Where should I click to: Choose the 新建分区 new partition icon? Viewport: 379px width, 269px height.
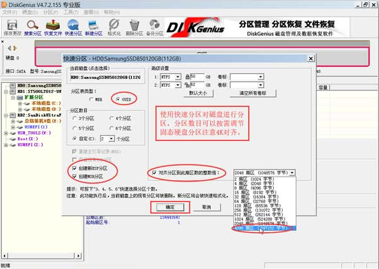pos(94,28)
